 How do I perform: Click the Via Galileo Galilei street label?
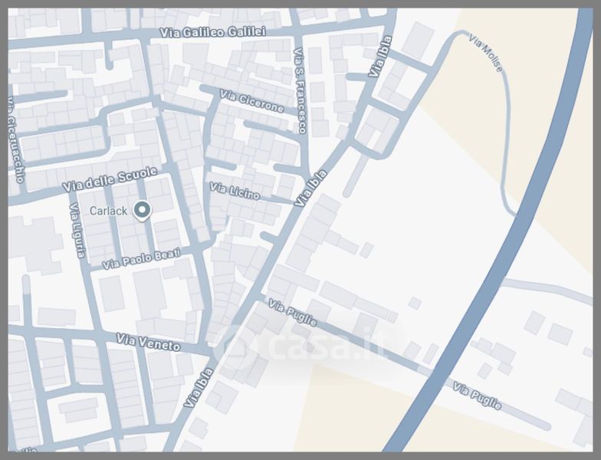click(213, 31)
